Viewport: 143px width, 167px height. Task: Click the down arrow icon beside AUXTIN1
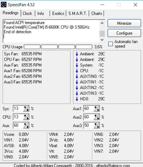(x=77, y=82)
